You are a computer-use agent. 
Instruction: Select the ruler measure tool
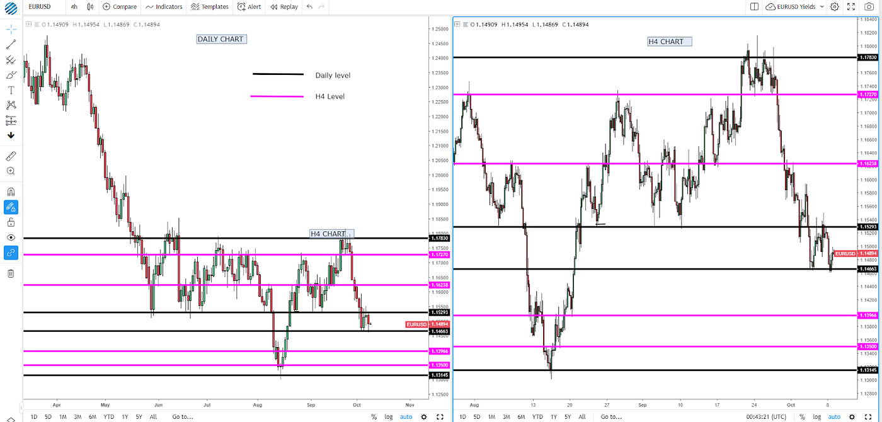(11, 156)
